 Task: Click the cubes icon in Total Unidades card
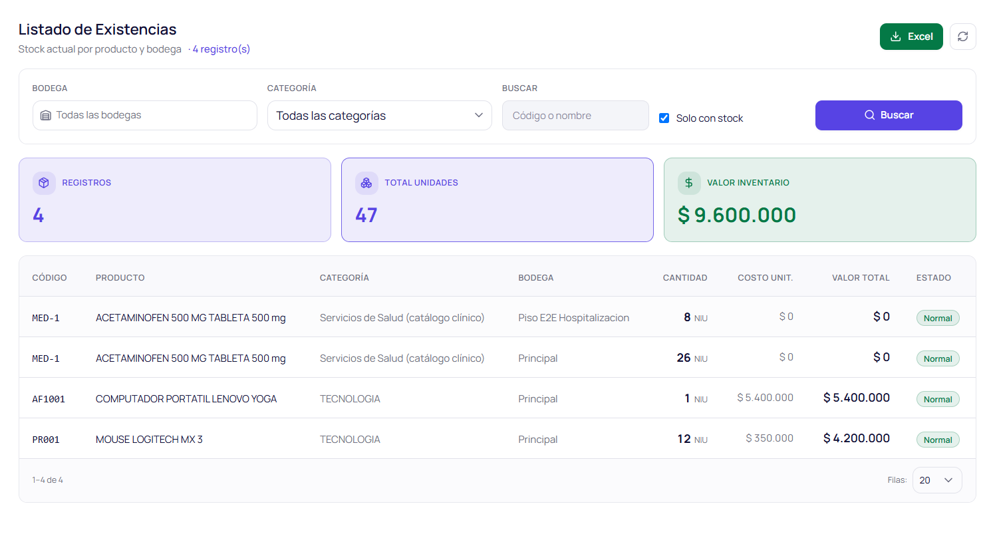366,183
